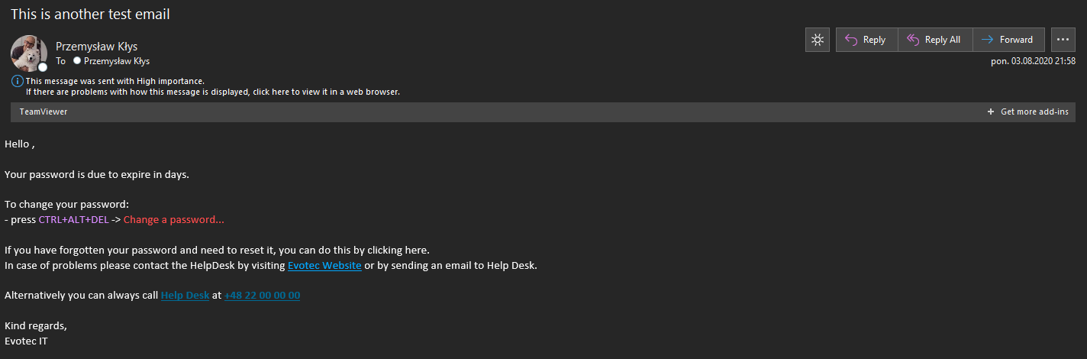Click the recipient presence circle next to To
Screen dimensions: 1087x359
pyautogui.click(x=77, y=61)
